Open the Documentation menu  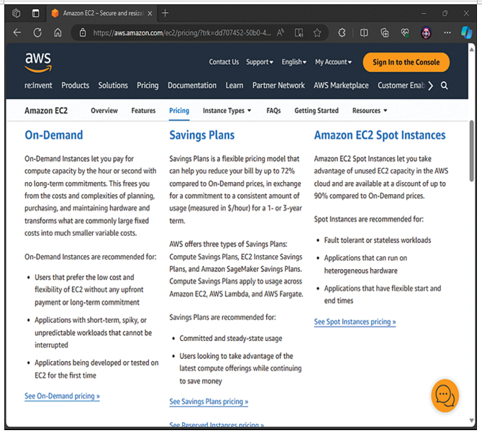pos(192,86)
